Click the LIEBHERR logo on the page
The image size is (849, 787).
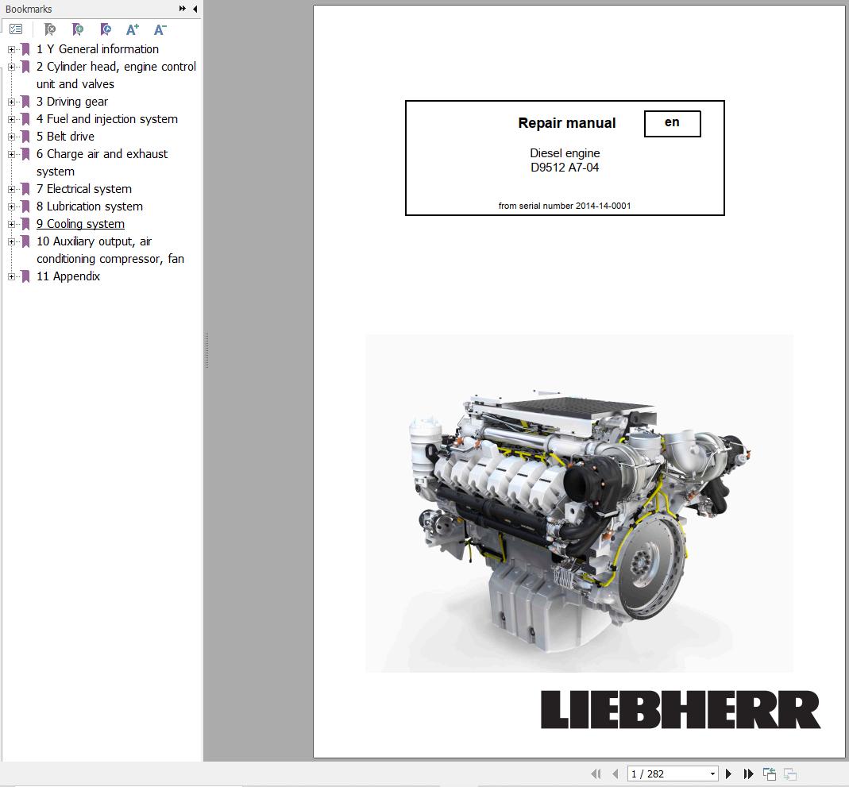coord(681,710)
